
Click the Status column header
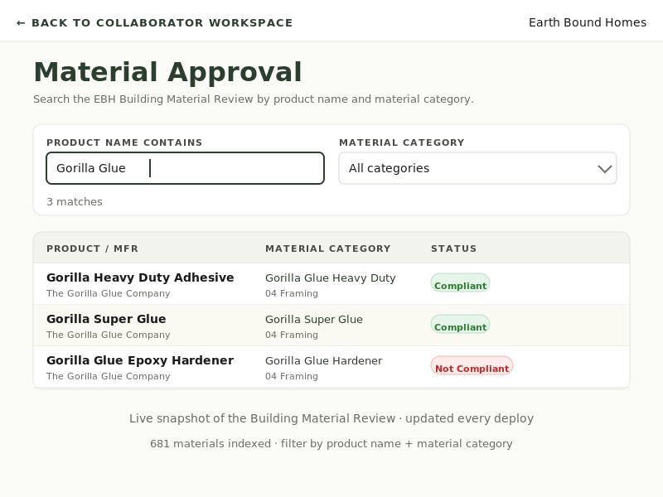pos(453,248)
